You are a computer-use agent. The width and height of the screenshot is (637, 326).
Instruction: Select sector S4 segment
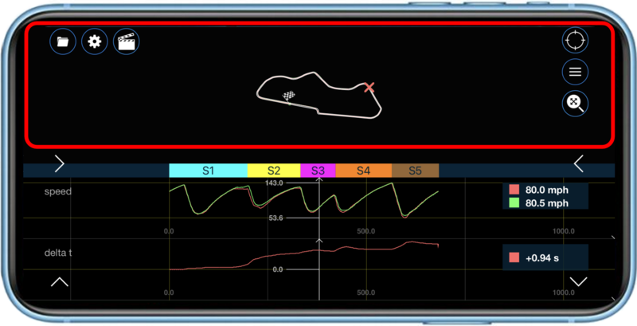[x=364, y=171]
